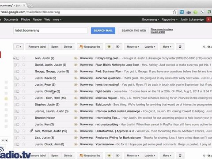
Task: Star the Ivan, Justin conversation
Action: (24, 58)
